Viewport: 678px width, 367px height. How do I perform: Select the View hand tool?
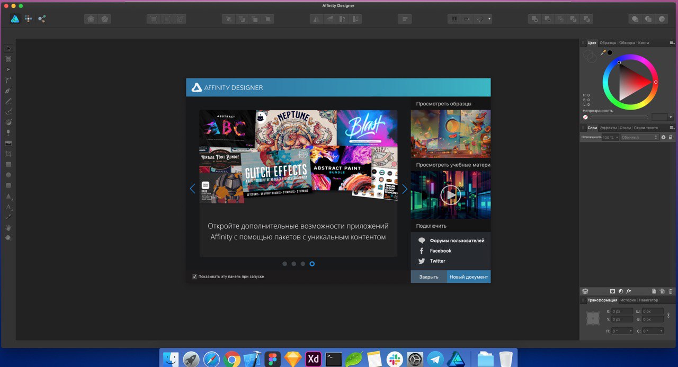[x=8, y=228]
